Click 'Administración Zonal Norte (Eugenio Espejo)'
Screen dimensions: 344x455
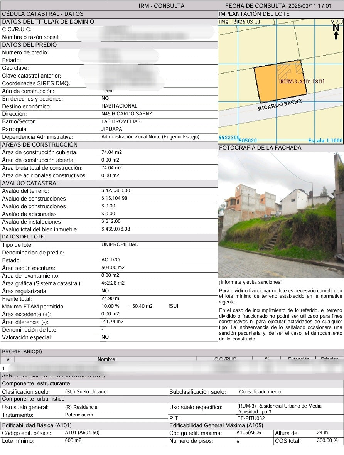[150, 136]
